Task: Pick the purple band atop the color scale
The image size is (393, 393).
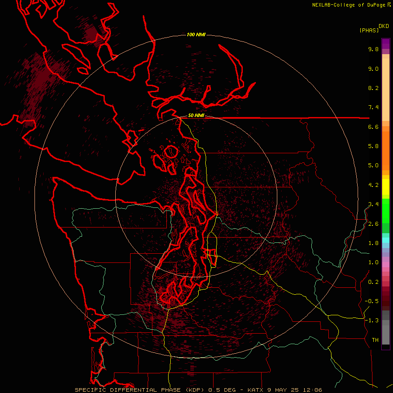Action: pos(386,44)
